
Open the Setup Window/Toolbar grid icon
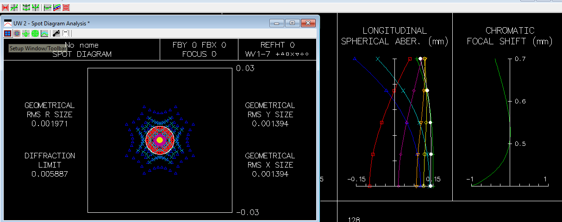8,33
